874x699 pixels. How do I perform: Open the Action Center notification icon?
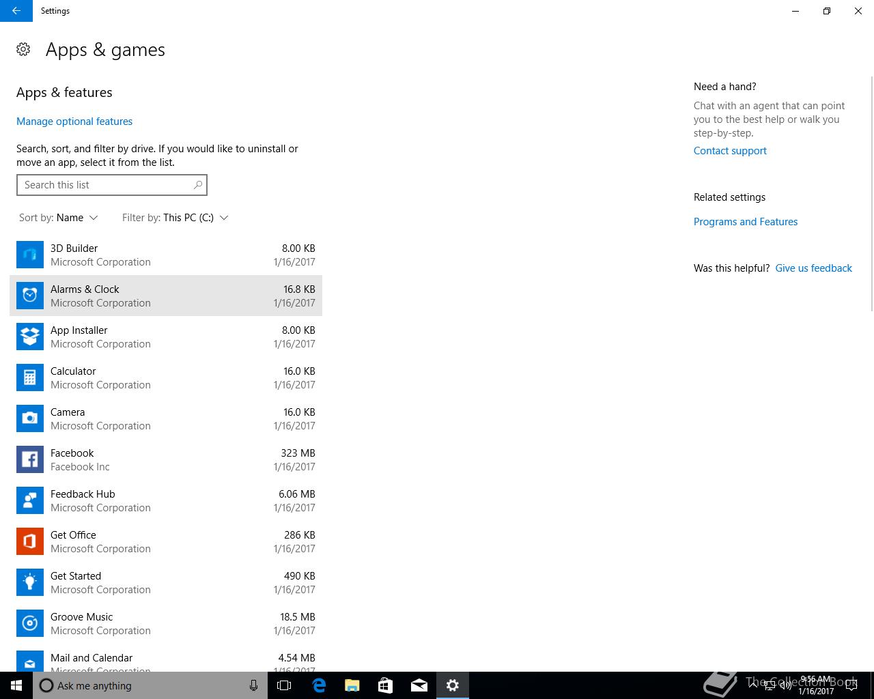(851, 685)
